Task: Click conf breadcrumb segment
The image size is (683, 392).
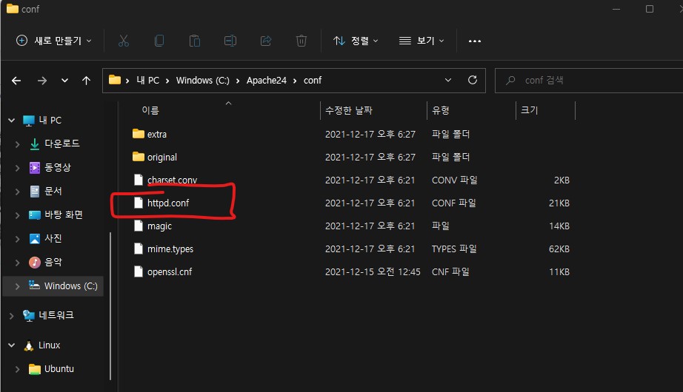Action: (313, 81)
